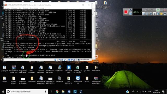Select the ~$scene.d temporary file
Screen dimensions: 167x94
[x=59, y=79]
